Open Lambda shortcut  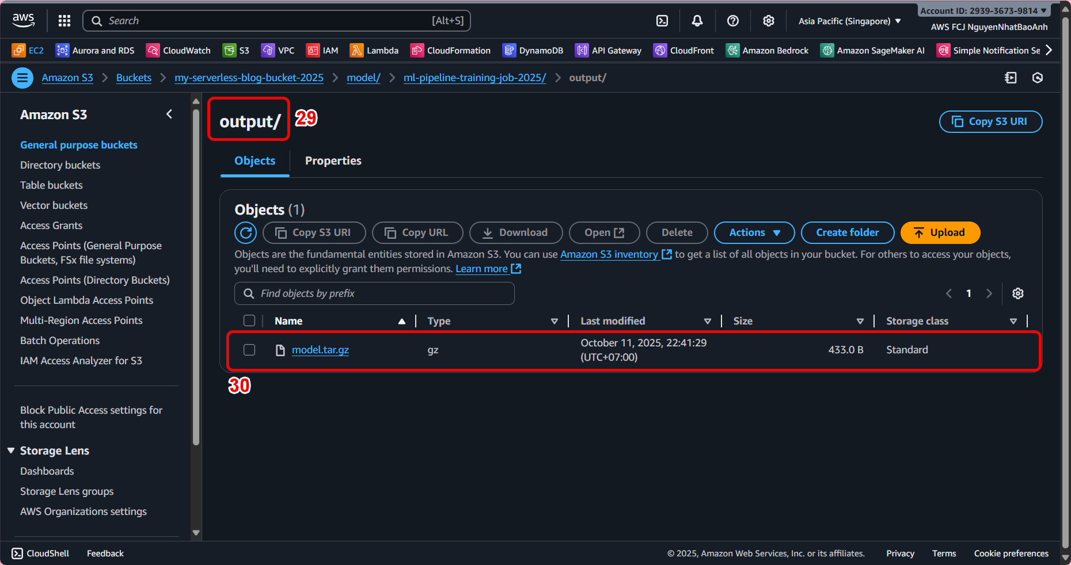[x=374, y=51]
